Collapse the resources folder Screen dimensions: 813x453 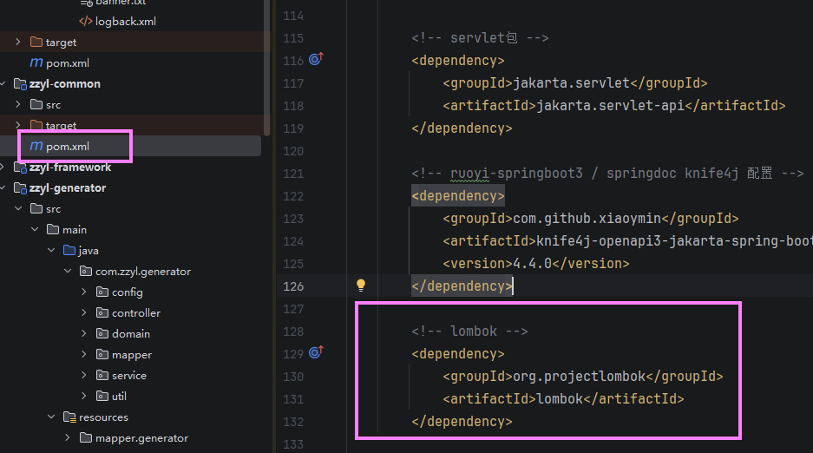click(51, 417)
